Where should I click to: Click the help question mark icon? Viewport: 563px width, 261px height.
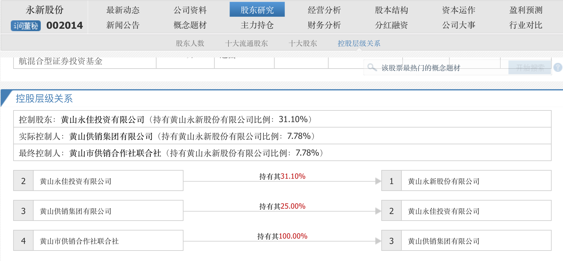click(558, 67)
